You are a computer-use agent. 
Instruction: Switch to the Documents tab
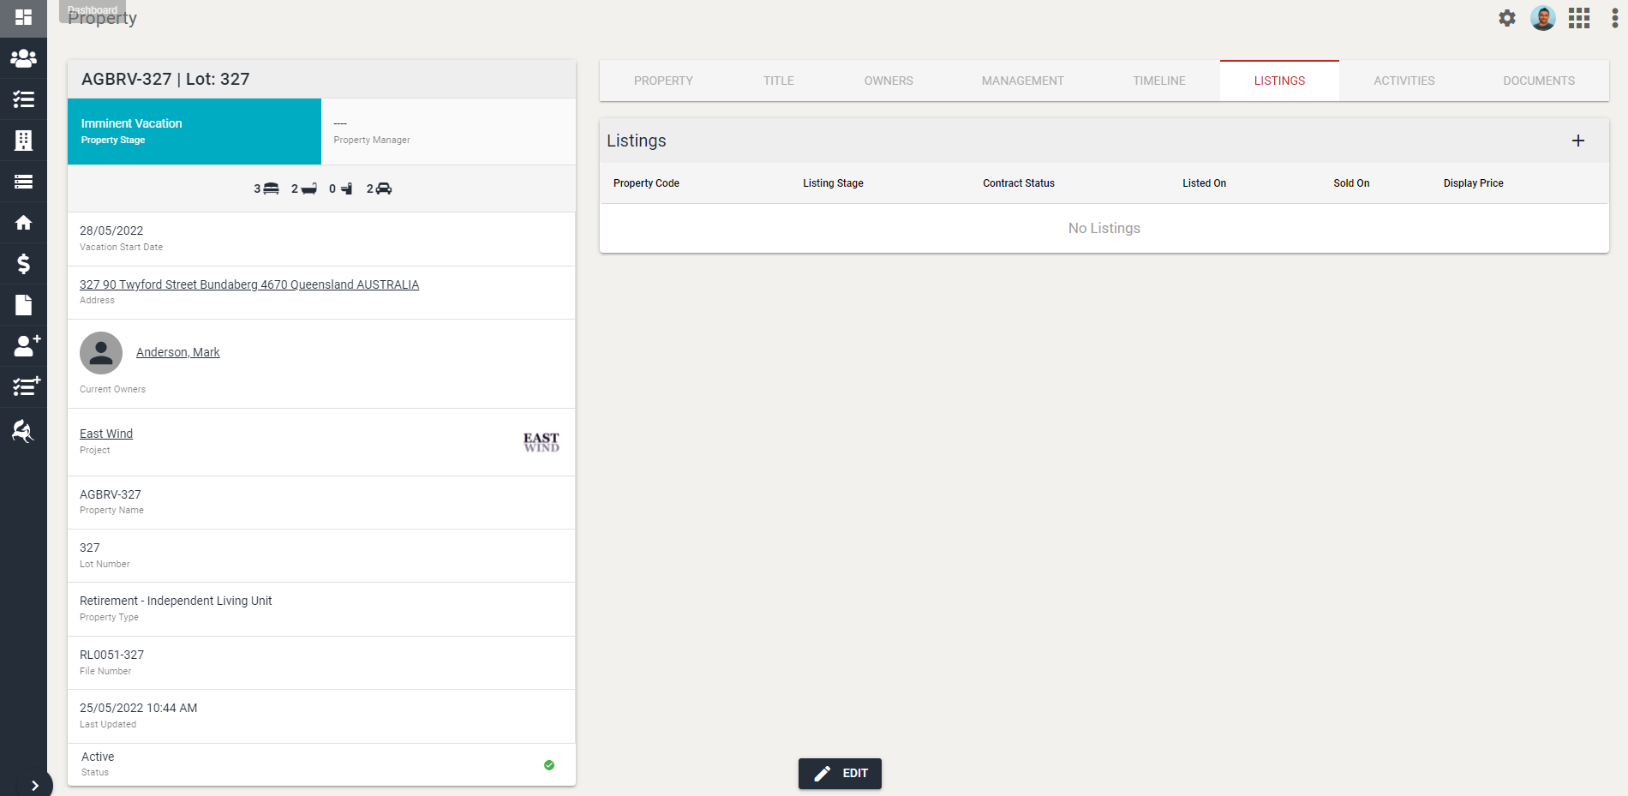pyautogui.click(x=1538, y=81)
